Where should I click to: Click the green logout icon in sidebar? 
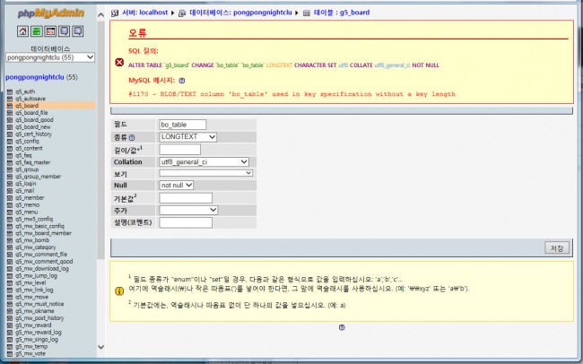[x=37, y=31]
